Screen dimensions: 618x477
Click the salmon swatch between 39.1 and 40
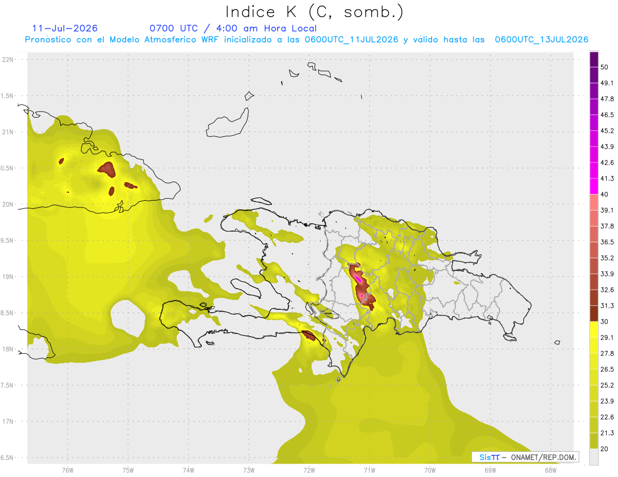[x=594, y=202]
